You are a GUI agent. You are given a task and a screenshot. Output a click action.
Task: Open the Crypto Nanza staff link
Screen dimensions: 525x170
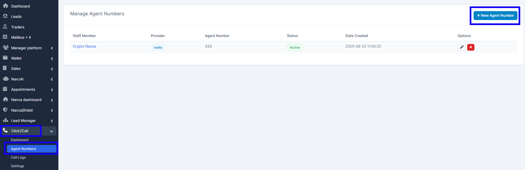(x=84, y=46)
